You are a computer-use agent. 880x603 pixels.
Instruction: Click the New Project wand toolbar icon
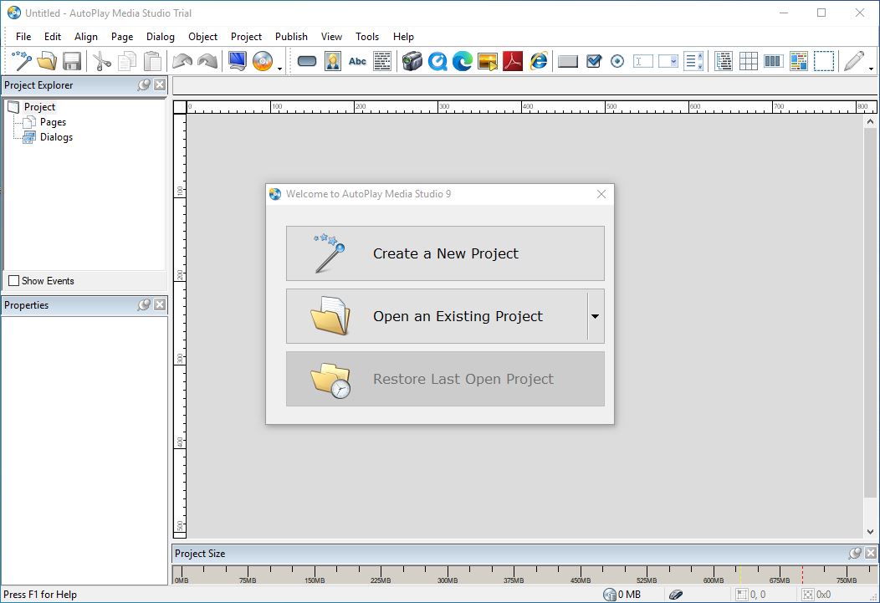21,60
